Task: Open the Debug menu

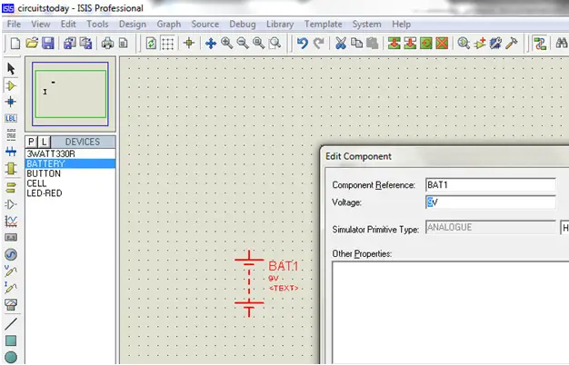Action: tap(243, 25)
